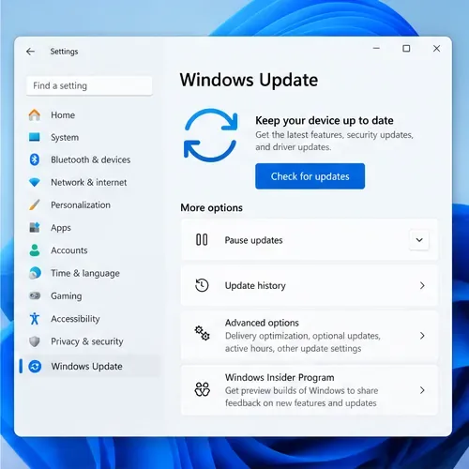Focus the Find a setting search box
Screen dimensions: 469x469
[89, 85]
